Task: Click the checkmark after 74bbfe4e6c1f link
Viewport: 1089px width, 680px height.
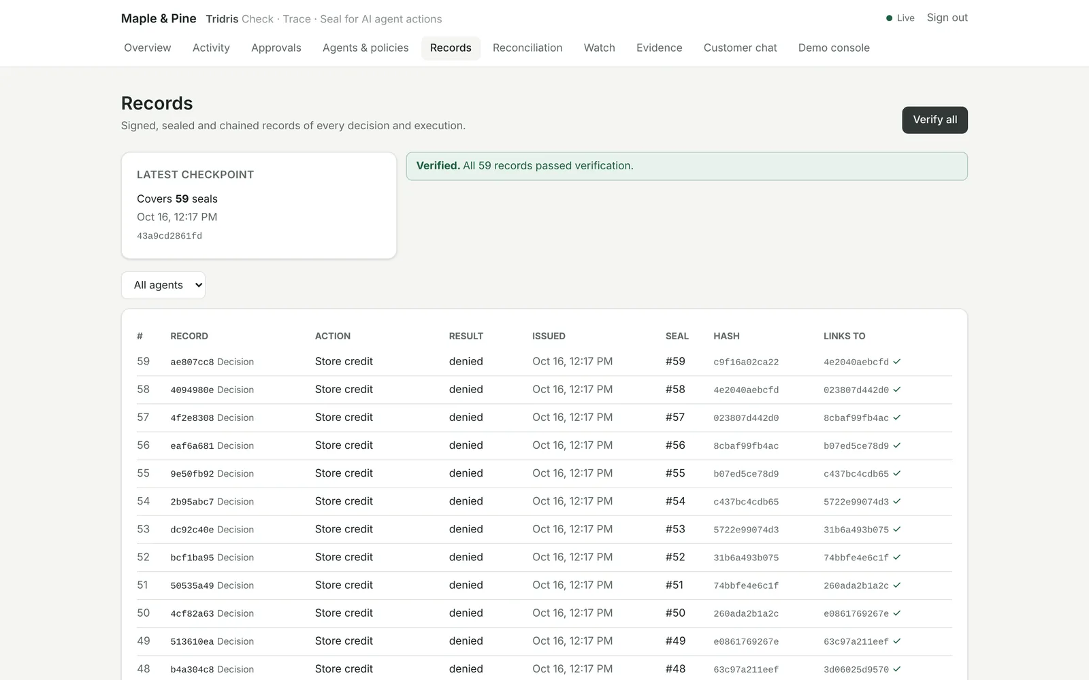Action: (897, 557)
